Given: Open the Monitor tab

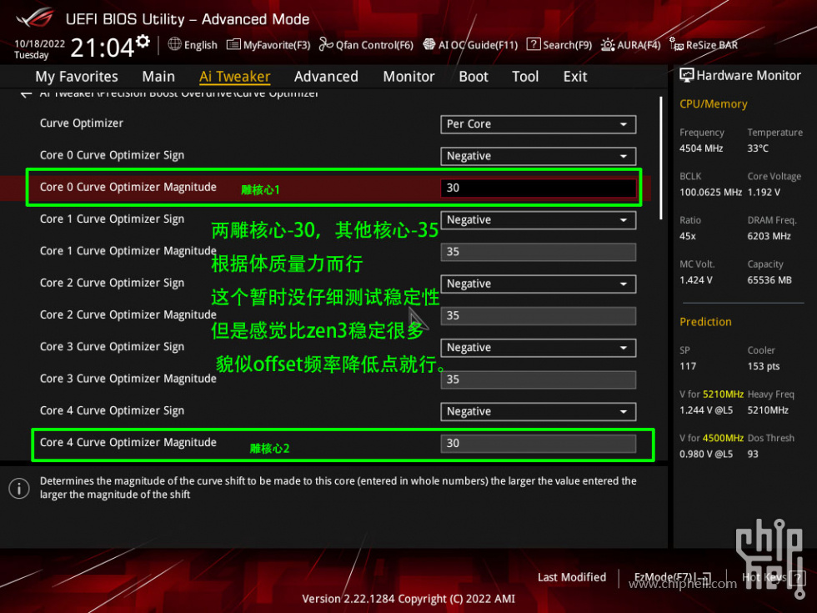Looking at the screenshot, I should coord(408,77).
